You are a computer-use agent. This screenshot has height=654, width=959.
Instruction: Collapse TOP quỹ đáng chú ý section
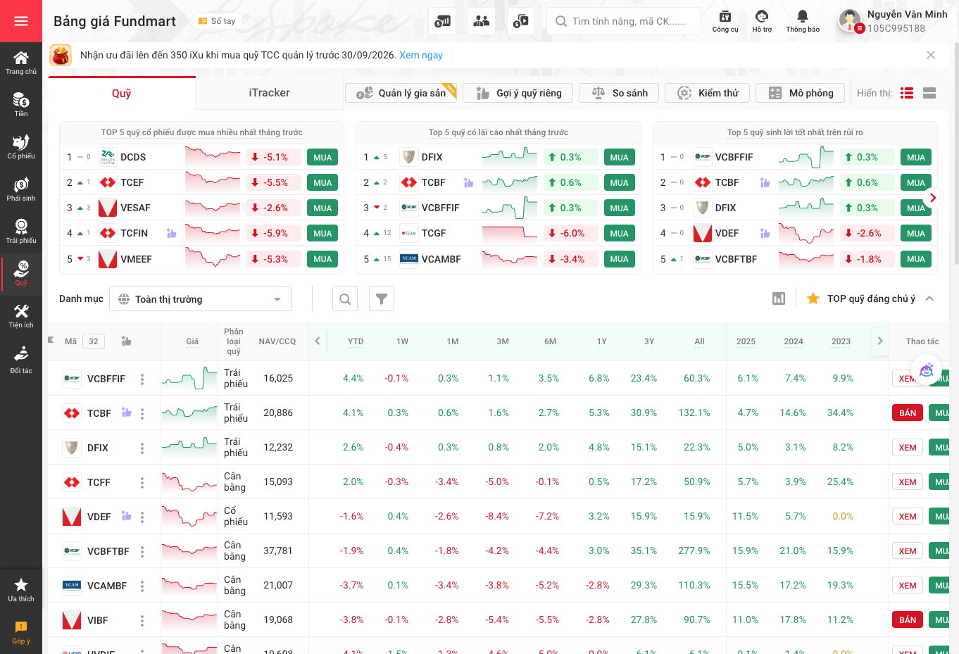(929, 298)
